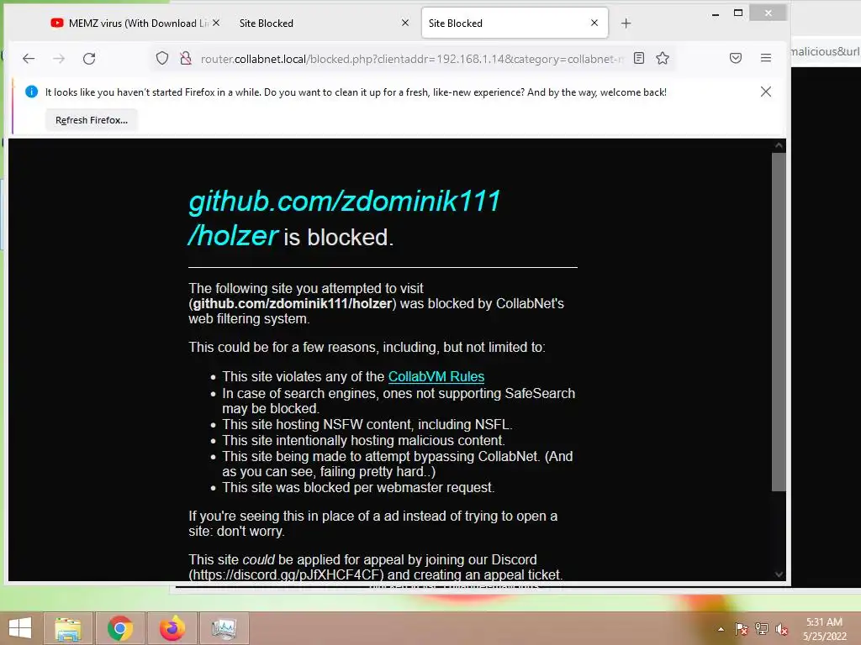Open the CollabVM Rules link

point(436,377)
